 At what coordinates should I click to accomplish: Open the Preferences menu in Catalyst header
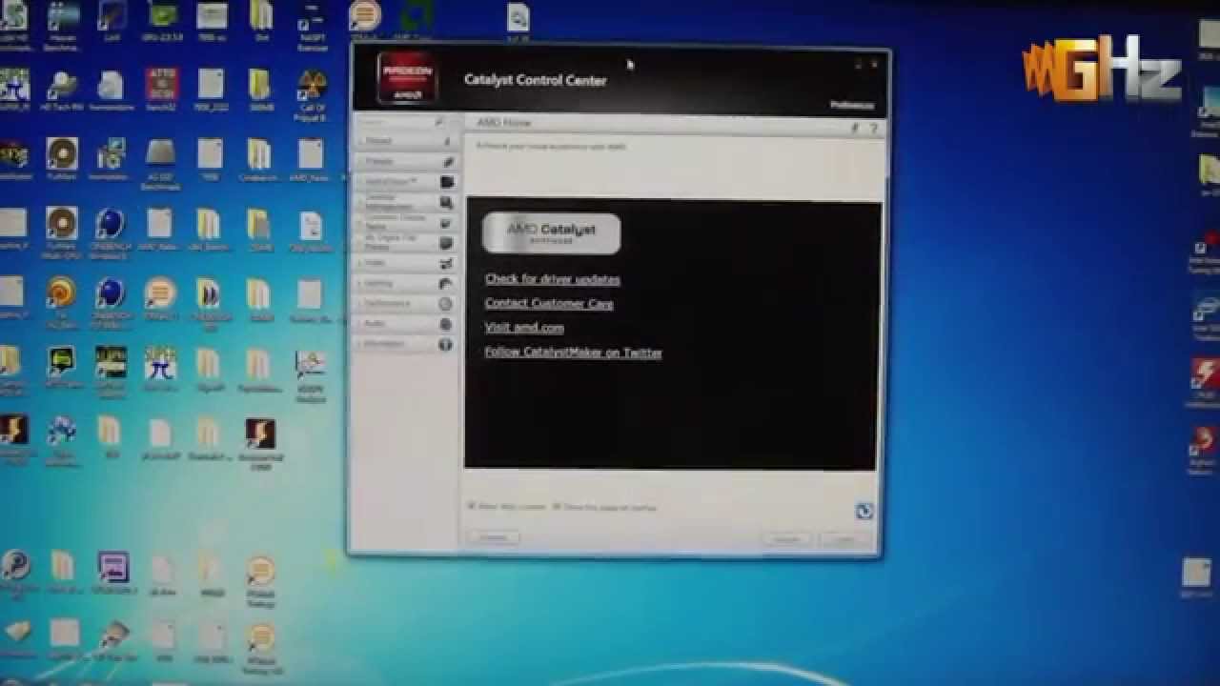tap(851, 105)
